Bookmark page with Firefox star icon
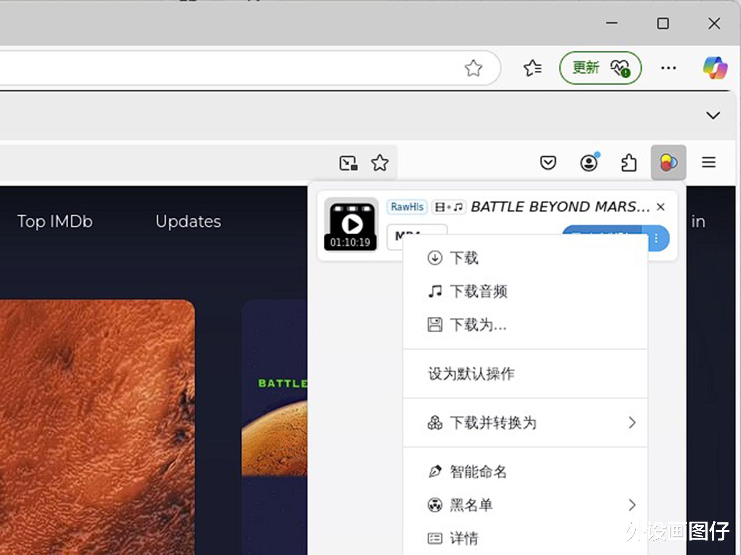Viewport: 741px width, 555px height. pyautogui.click(x=380, y=163)
